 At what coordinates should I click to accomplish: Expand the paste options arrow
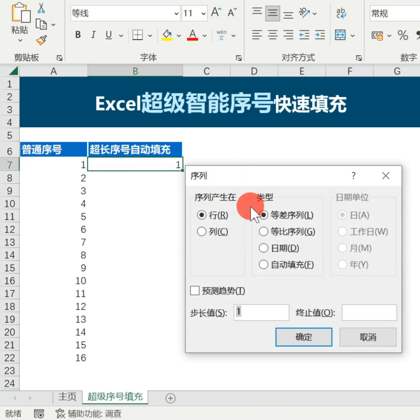pos(20,40)
